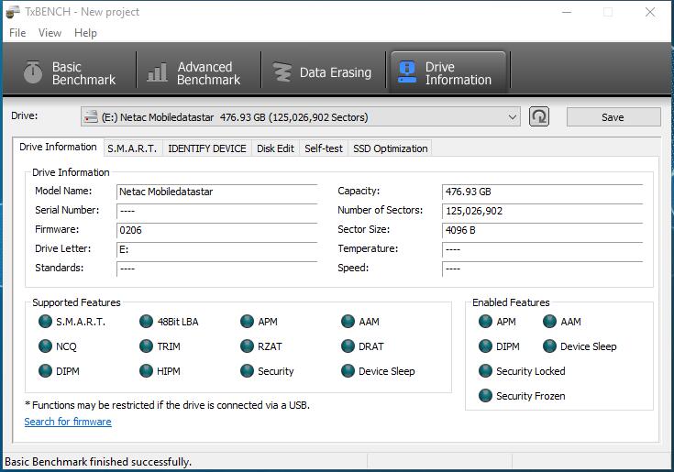The image size is (674, 472).
Task: Click the 'Basic Benchmark finished successfully.' status text
Action: pos(98,462)
